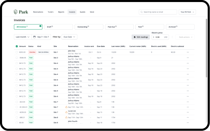This screenshot has width=210, height=131.
Task: Select the Invoices nav item
Action: click(x=72, y=12)
